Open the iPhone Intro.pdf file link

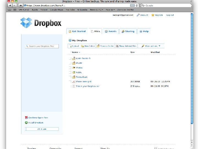click(84, 82)
